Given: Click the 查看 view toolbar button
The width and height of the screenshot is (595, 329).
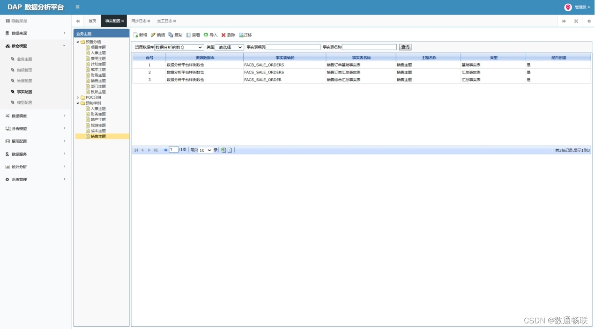Looking at the screenshot, I should tap(193, 35).
